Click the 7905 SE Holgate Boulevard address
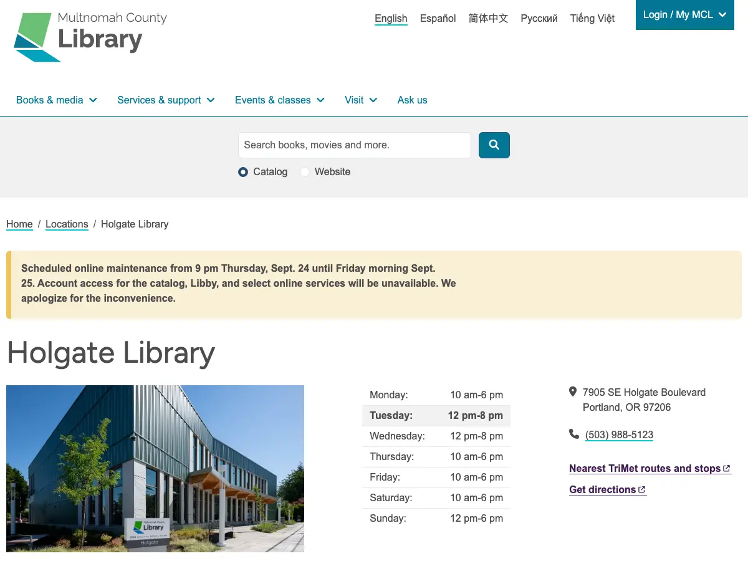Image resolution: width=748 pixels, height=561 pixels. click(x=644, y=393)
